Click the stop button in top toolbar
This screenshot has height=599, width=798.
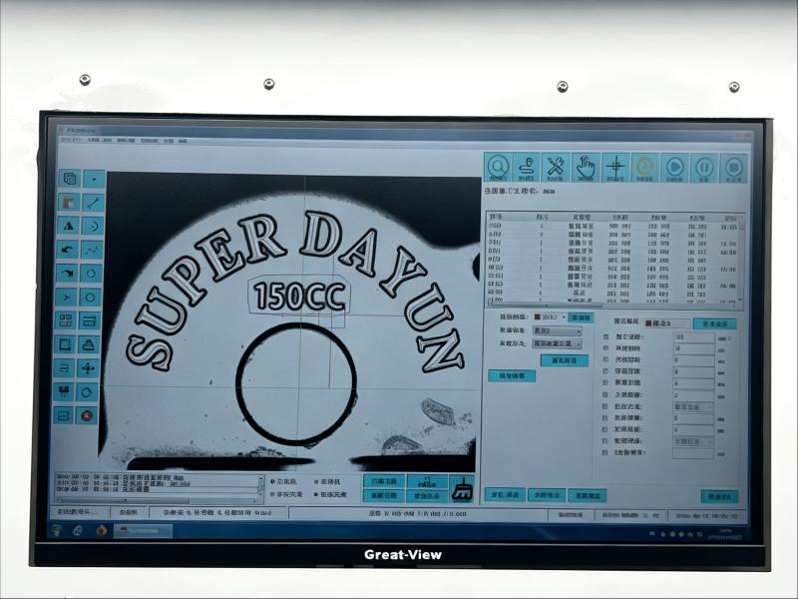tap(734, 167)
